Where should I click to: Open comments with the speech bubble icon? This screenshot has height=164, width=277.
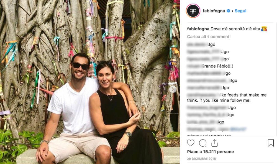(x=203, y=143)
